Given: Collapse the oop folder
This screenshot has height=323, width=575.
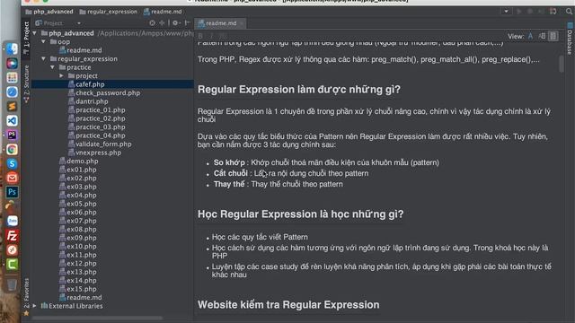Looking at the screenshot, I should 44,42.
